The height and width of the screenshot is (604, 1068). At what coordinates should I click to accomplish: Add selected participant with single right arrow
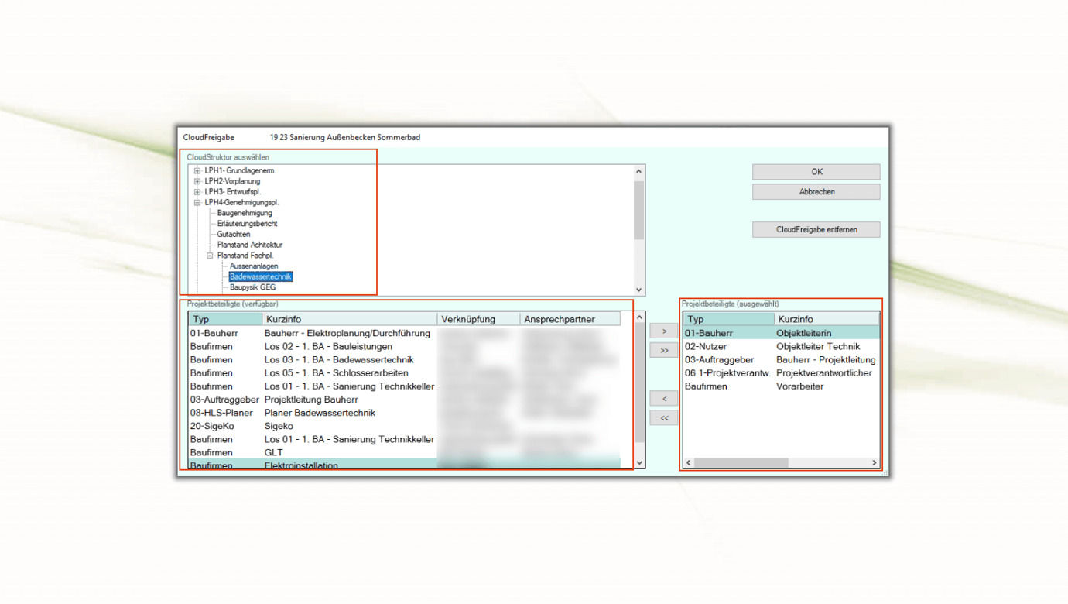coord(664,331)
